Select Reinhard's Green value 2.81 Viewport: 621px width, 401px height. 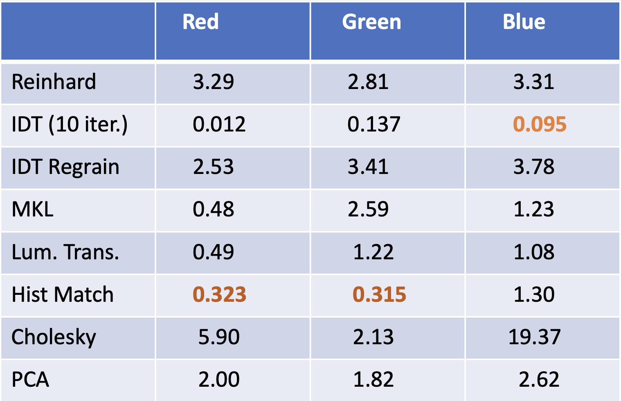pos(368,82)
